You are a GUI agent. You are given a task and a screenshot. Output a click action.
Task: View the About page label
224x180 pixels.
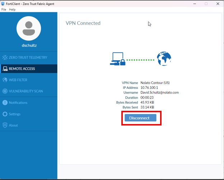click(x=13, y=125)
